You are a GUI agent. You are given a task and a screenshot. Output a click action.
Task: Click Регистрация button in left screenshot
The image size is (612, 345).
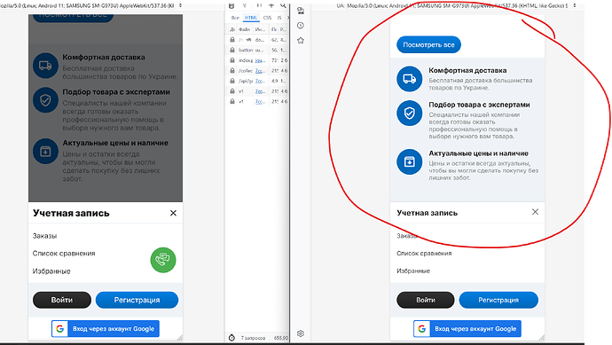[137, 300]
